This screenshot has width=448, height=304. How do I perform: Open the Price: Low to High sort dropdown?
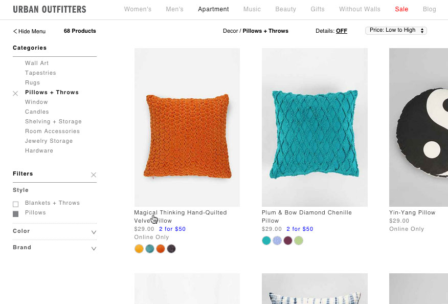[x=395, y=30]
